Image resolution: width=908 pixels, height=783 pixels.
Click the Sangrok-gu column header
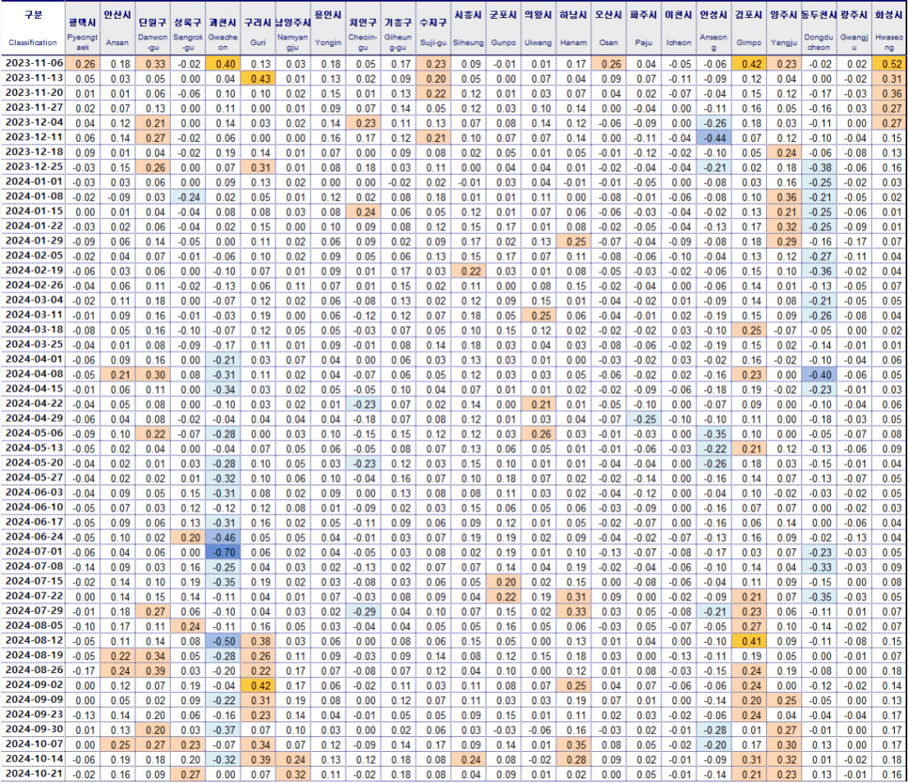188,28
